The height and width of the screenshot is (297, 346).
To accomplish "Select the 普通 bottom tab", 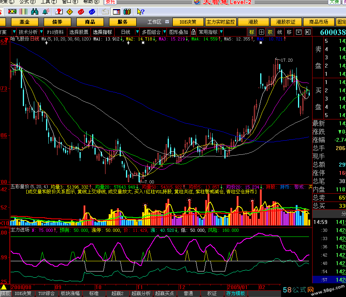I will 188,293.
